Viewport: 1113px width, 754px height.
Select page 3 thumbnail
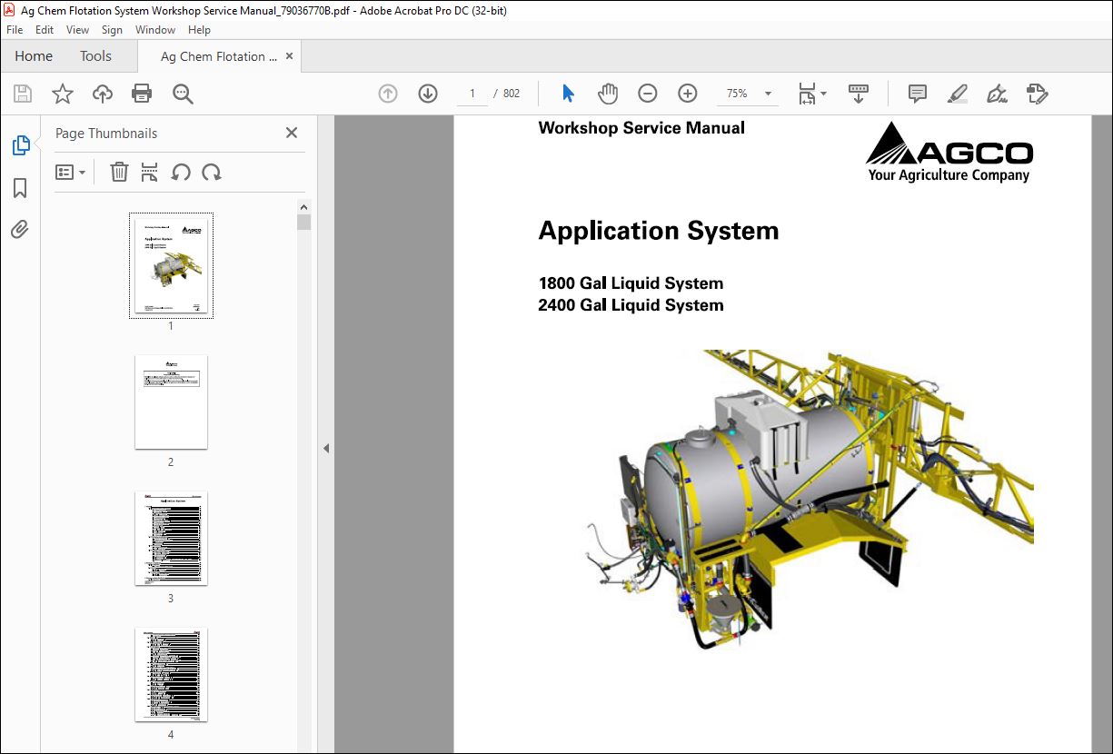point(171,538)
